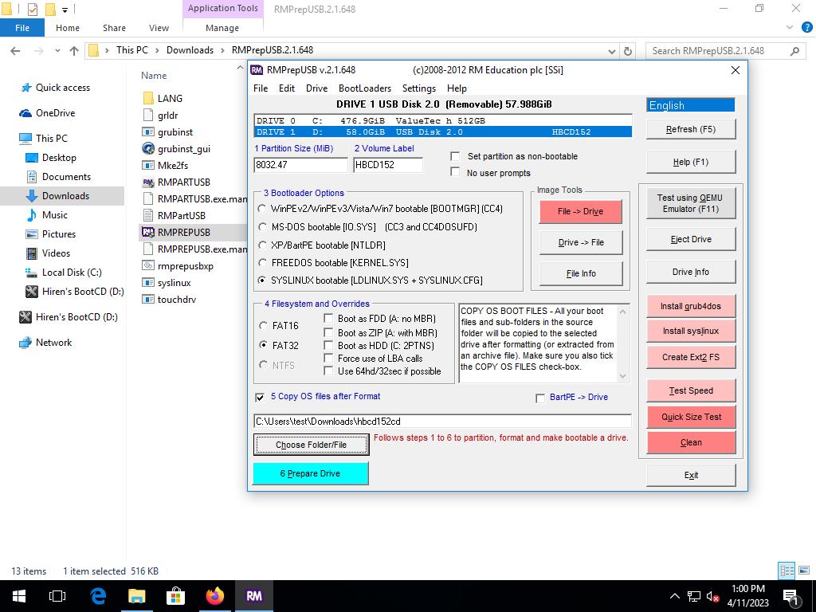Click the Windows Start button

(18, 595)
